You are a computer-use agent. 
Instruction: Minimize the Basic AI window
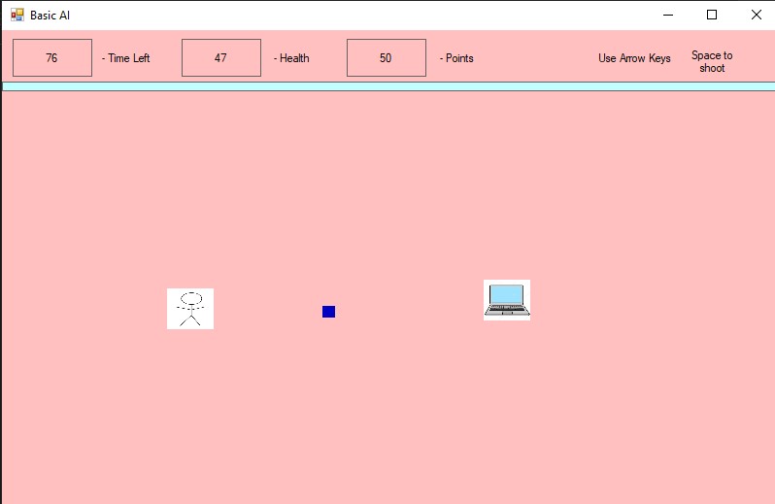[x=668, y=15]
